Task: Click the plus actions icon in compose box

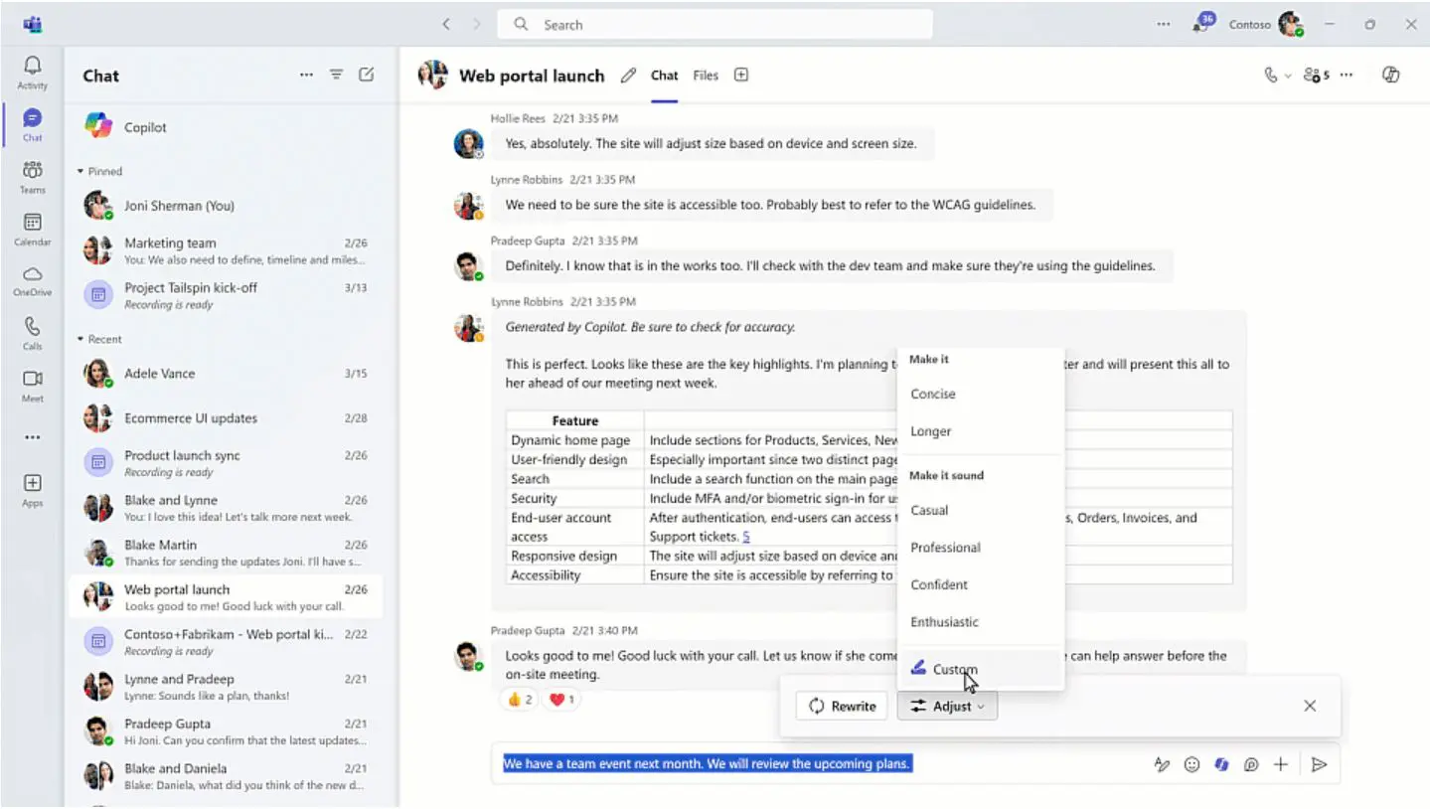Action: pyautogui.click(x=1281, y=764)
